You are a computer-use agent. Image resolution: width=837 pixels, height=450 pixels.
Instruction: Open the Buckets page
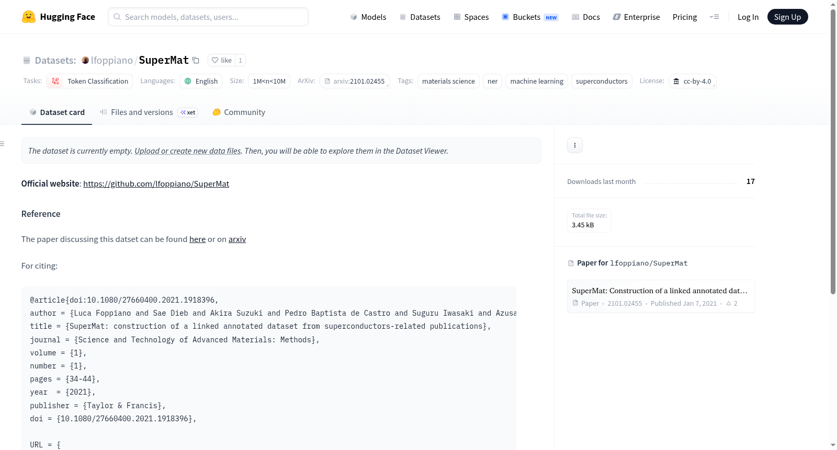[530, 17]
